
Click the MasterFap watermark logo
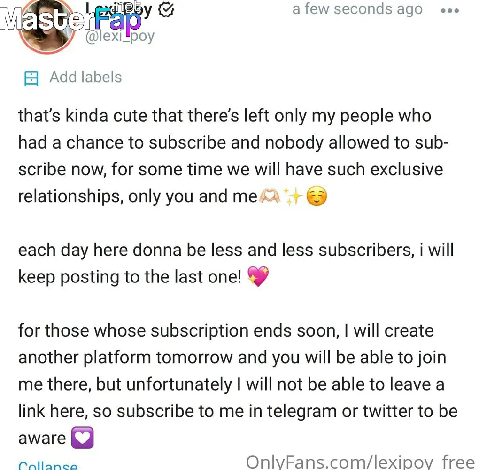pyautogui.click(x=71, y=18)
